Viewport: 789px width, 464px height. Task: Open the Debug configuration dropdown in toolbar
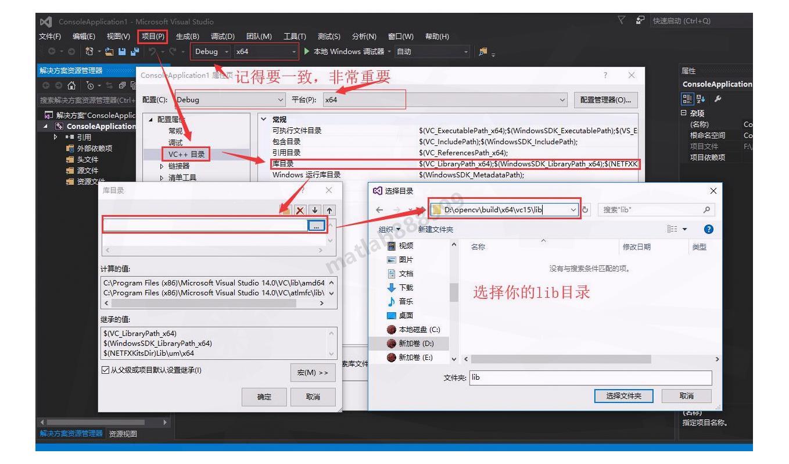[x=212, y=51]
